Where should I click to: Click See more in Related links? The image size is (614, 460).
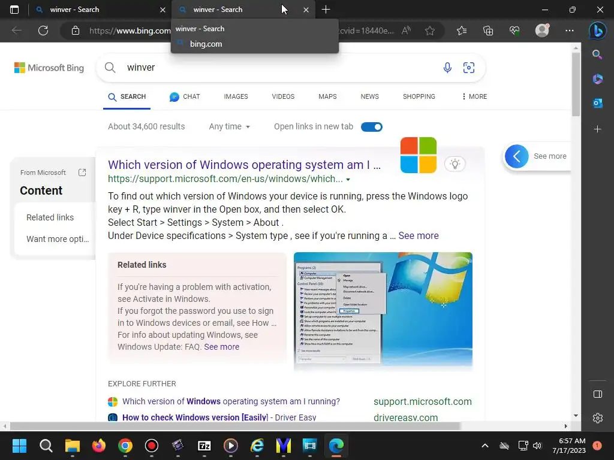(x=222, y=347)
